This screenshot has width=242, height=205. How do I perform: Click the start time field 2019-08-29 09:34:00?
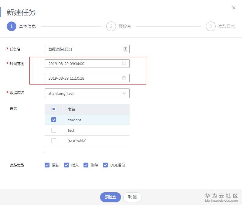tap(87, 64)
